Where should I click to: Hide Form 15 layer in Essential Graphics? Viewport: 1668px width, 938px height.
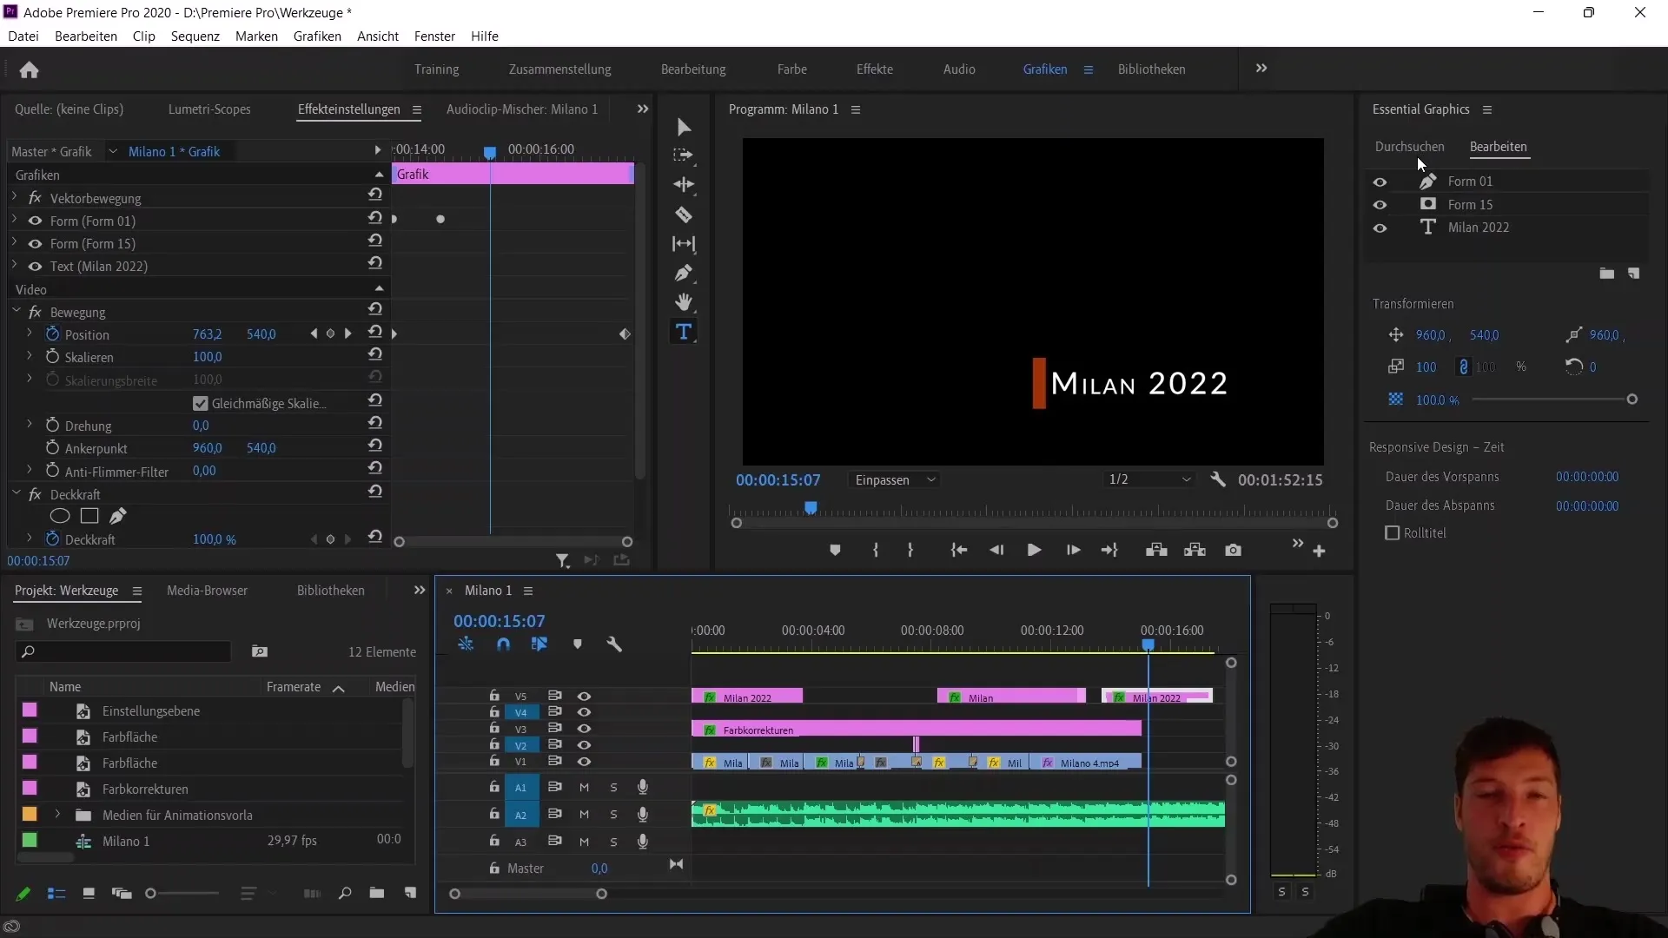[1380, 205]
